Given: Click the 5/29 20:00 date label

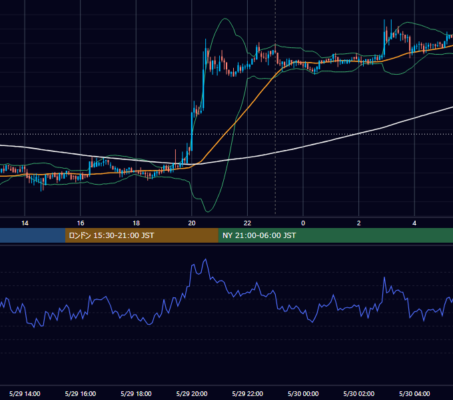Looking at the screenshot, I should point(192,393).
